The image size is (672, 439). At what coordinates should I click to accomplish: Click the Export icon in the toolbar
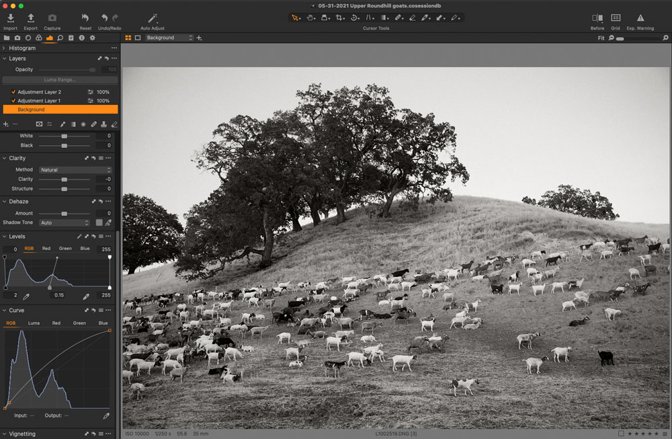[31, 18]
